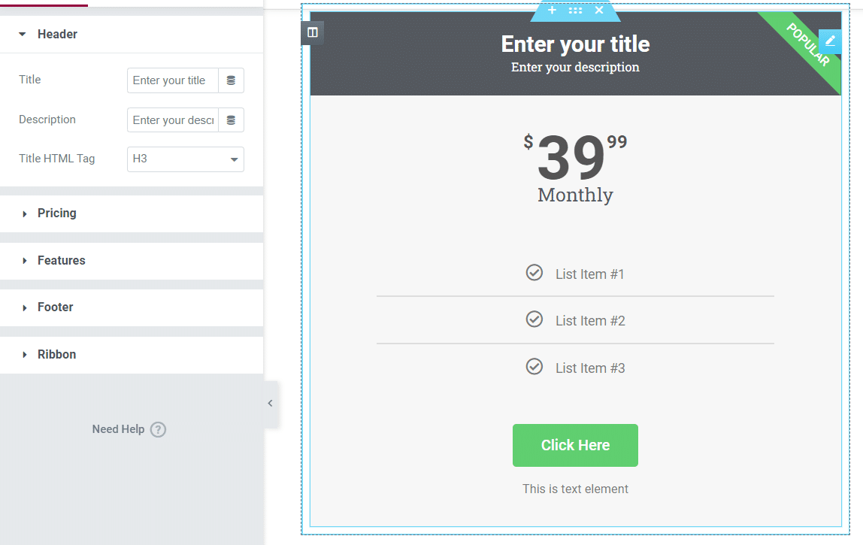Open the Title HTML Tag dropdown
The height and width of the screenshot is (545, 863).
185,159
